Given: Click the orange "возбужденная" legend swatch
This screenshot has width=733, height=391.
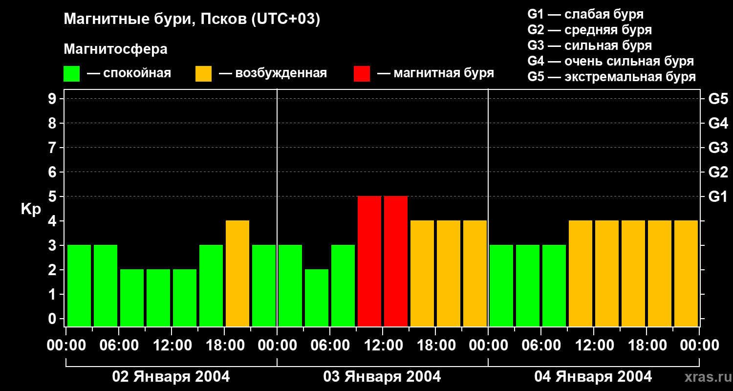Looking at the screenshot, I should 203,74.
